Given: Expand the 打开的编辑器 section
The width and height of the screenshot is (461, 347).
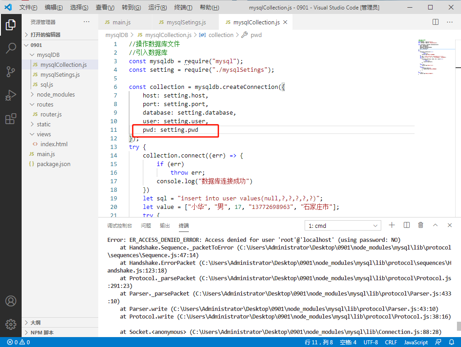Looking at the screenshot, I should coord(60,35).
